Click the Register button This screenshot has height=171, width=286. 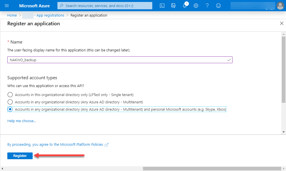[20, 156]
